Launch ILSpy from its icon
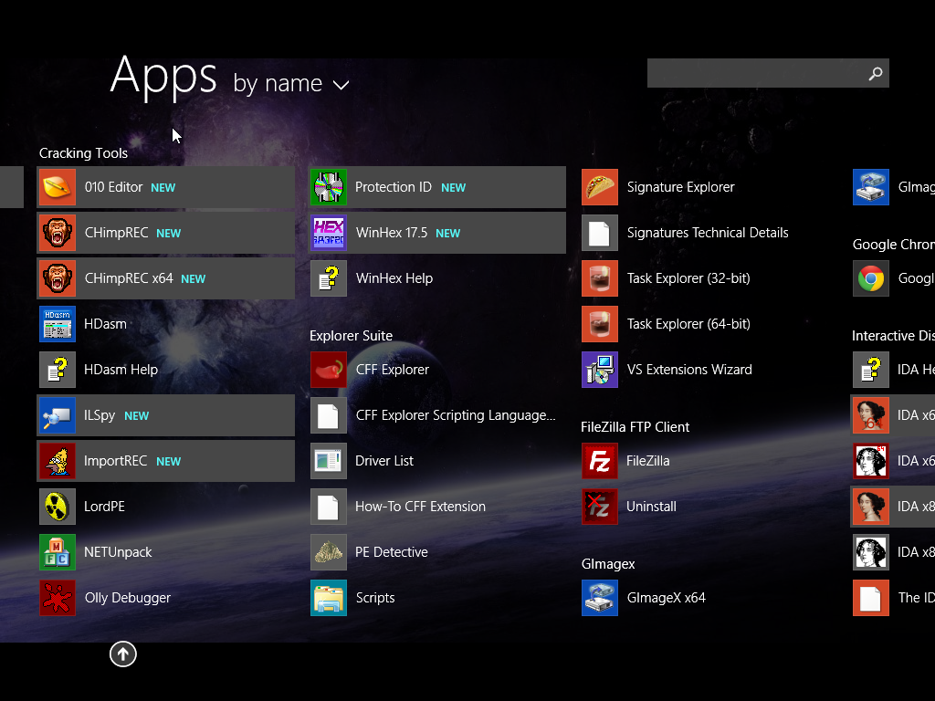935x701 pixels. (x=58, y=415)
